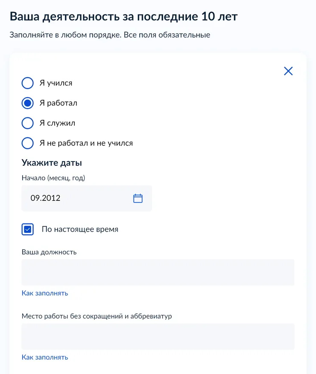Click into the 'Ваша должность' input field
The image size is (316, 374).
coord(158,273)
